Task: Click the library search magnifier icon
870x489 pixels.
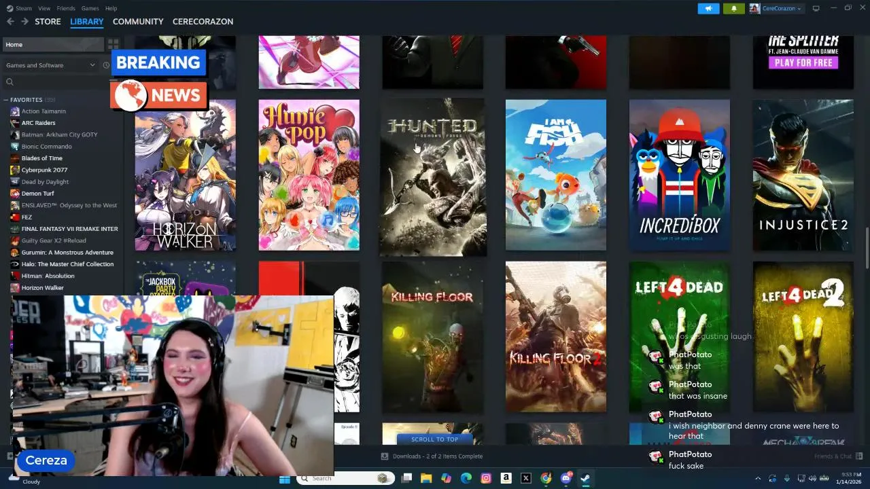Action: (x=10, y=82)
